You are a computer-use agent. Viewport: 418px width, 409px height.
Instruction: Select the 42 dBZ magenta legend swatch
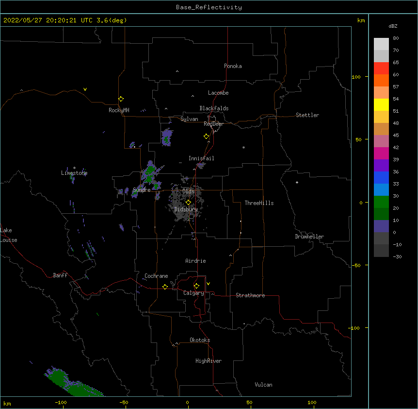coord(381,153)
